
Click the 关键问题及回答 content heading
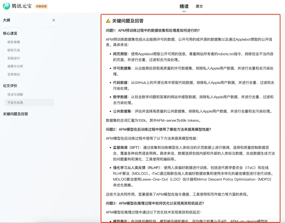[x=128, y=21]
